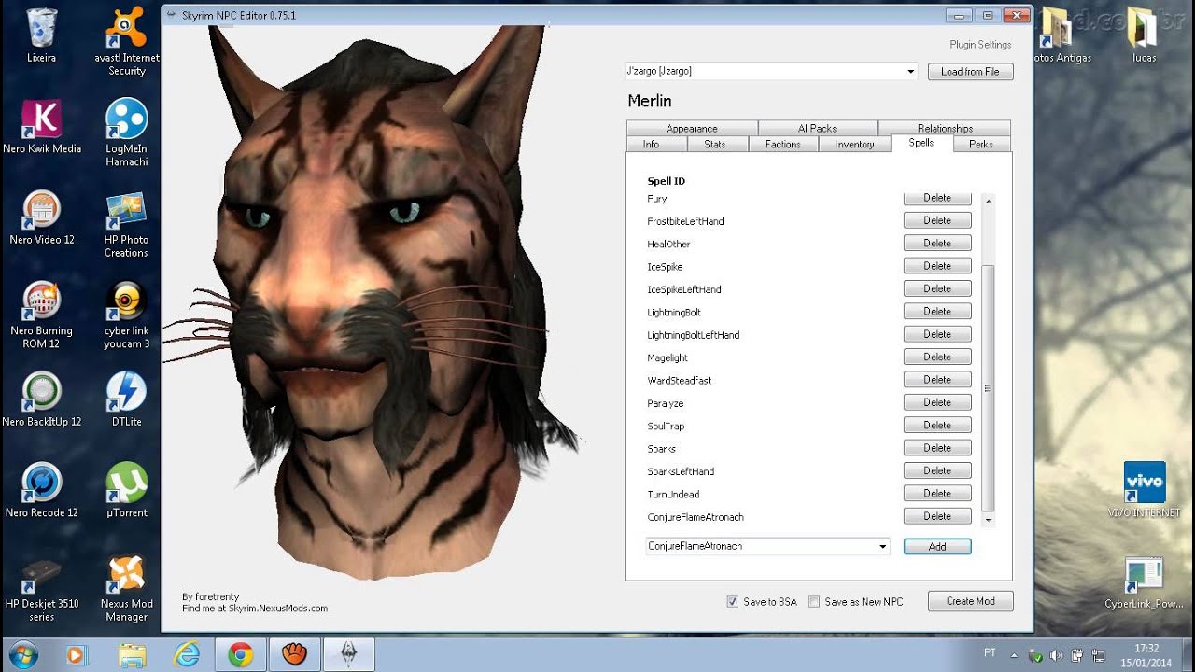Open avast! Internet Security desktop icon
This screenshot has width=1195, height=672.
pos(126,42)
